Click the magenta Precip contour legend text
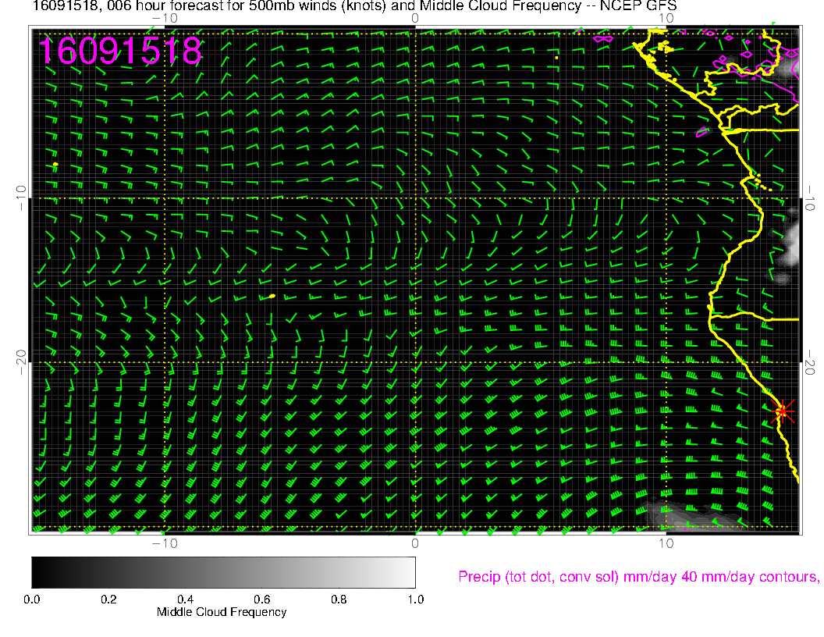The height and width of the screenshot is (637, 824). click(x=638, y=577)
